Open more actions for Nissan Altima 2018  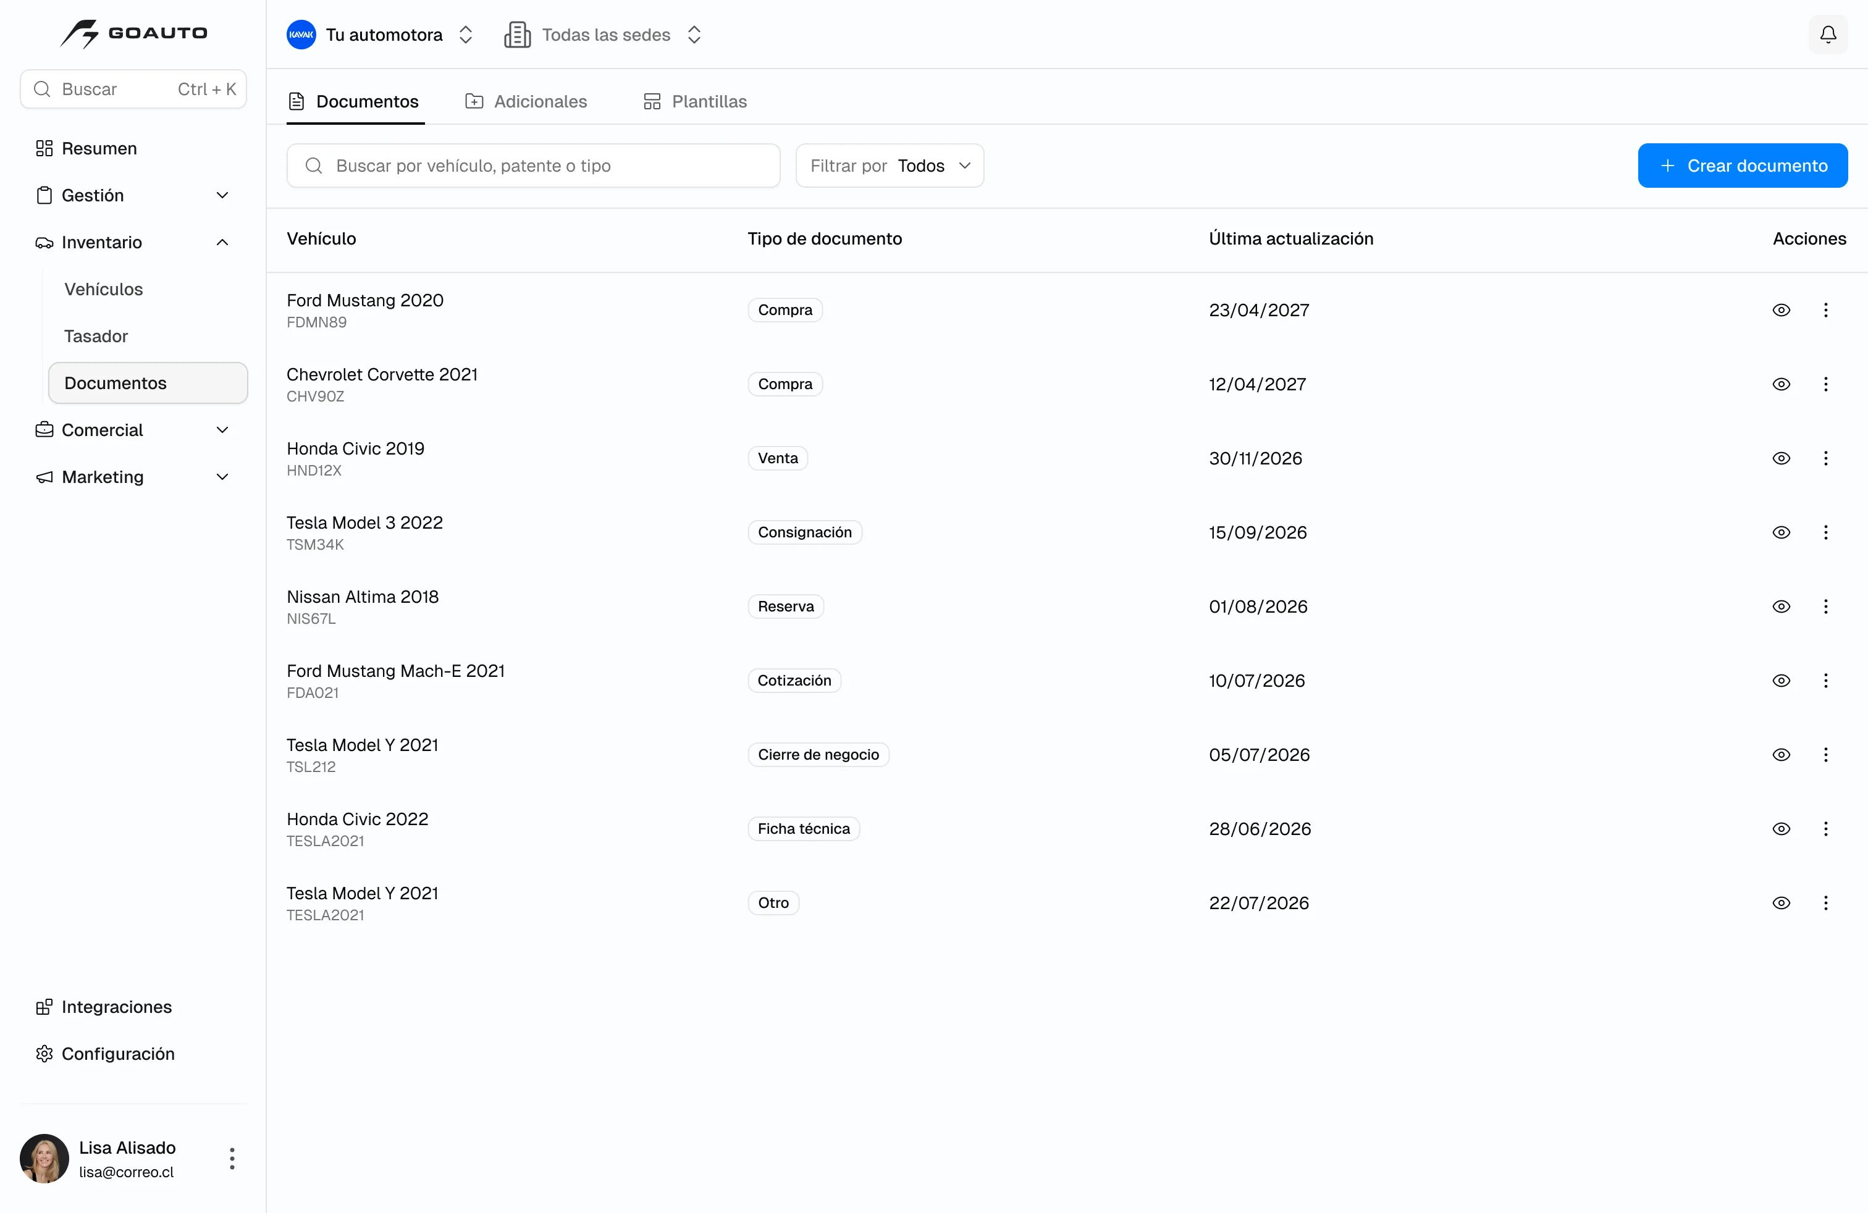[1825, 606]
